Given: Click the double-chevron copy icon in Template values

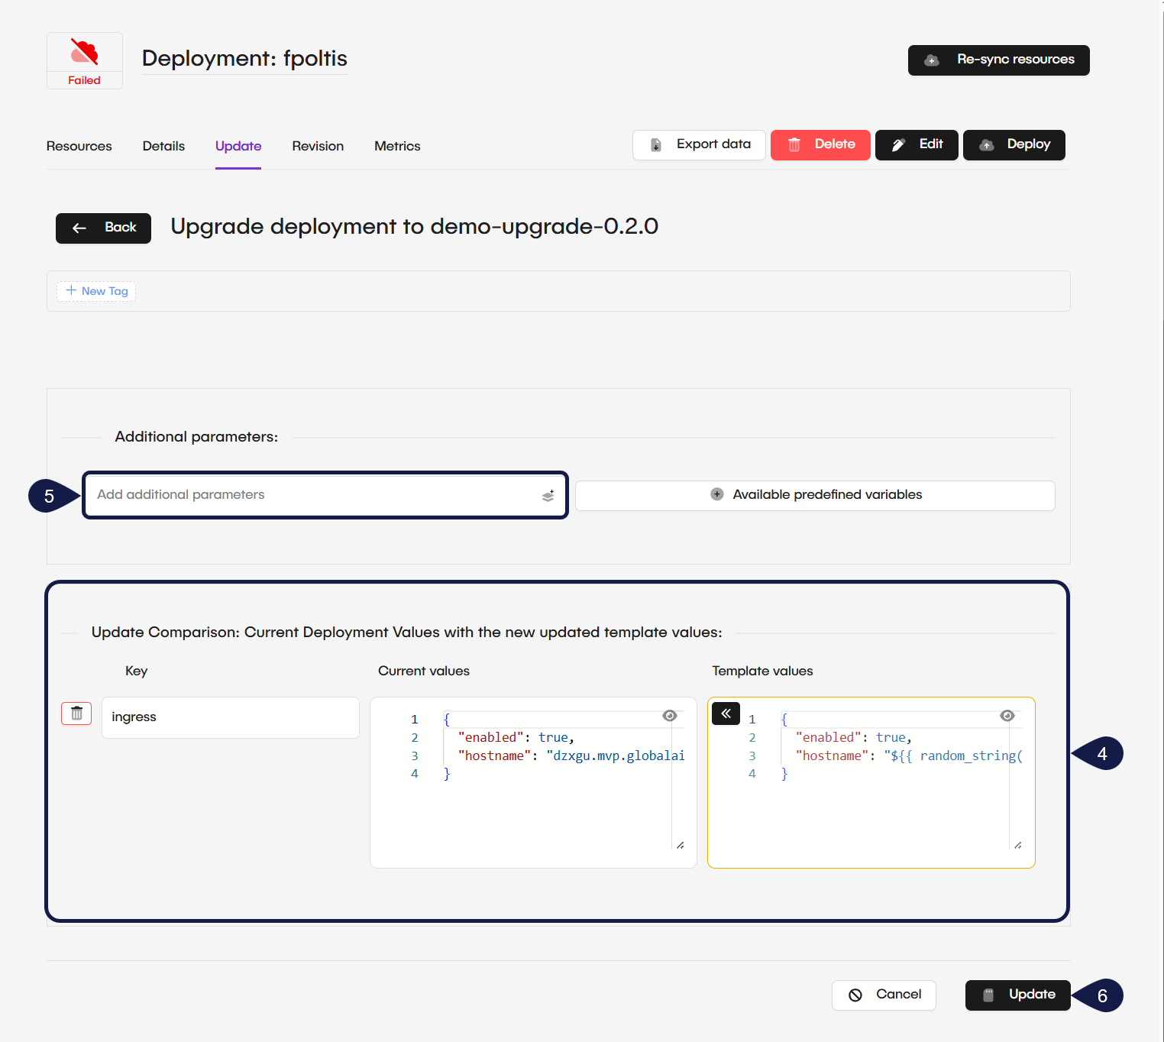Looking at the screenshot, I should [726, 714].
